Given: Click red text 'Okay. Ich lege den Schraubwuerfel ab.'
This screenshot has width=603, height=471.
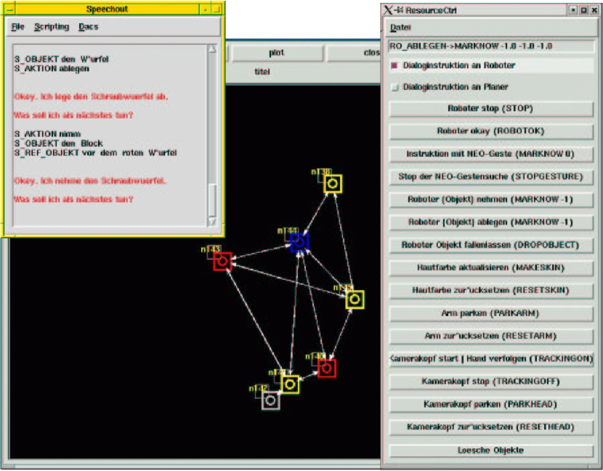Looking at the screenshot, I should click(91, 97).
